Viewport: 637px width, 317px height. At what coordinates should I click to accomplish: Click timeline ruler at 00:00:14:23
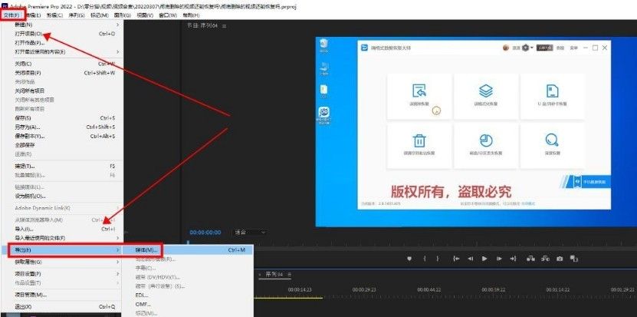300,289
